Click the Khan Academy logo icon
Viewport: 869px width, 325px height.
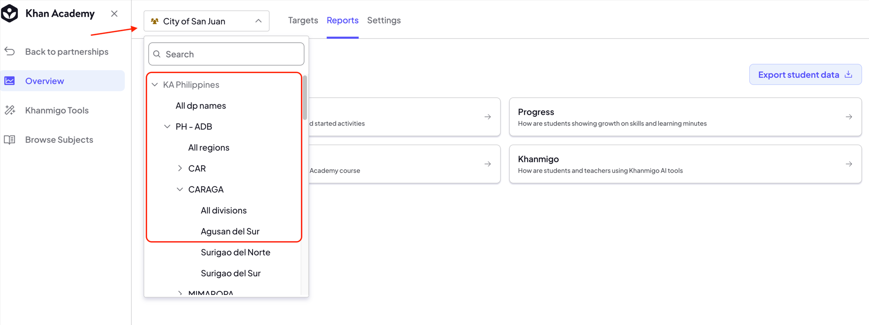[x=10, y=13]
